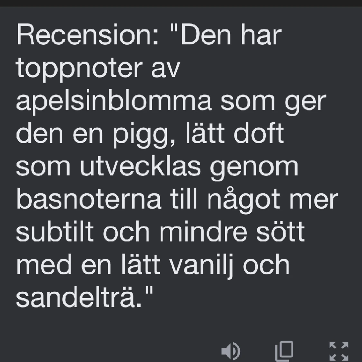
Task: Click the word "genom" in the translation
Action: 254,168
